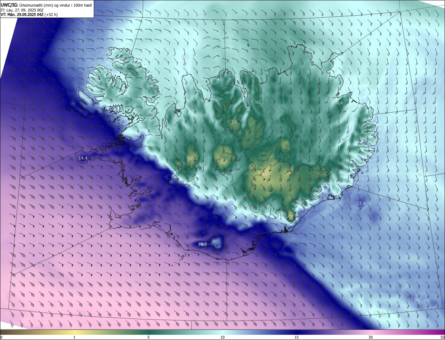Click the '10.0' value east of Iceland
445x340 pixels.
coord(421,174)
